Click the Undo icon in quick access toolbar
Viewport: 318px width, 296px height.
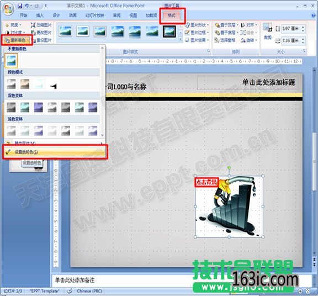tap(26, 6)
